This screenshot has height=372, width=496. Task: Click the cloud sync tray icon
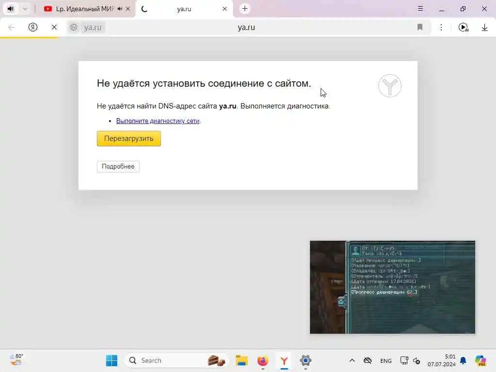point(368,360)
